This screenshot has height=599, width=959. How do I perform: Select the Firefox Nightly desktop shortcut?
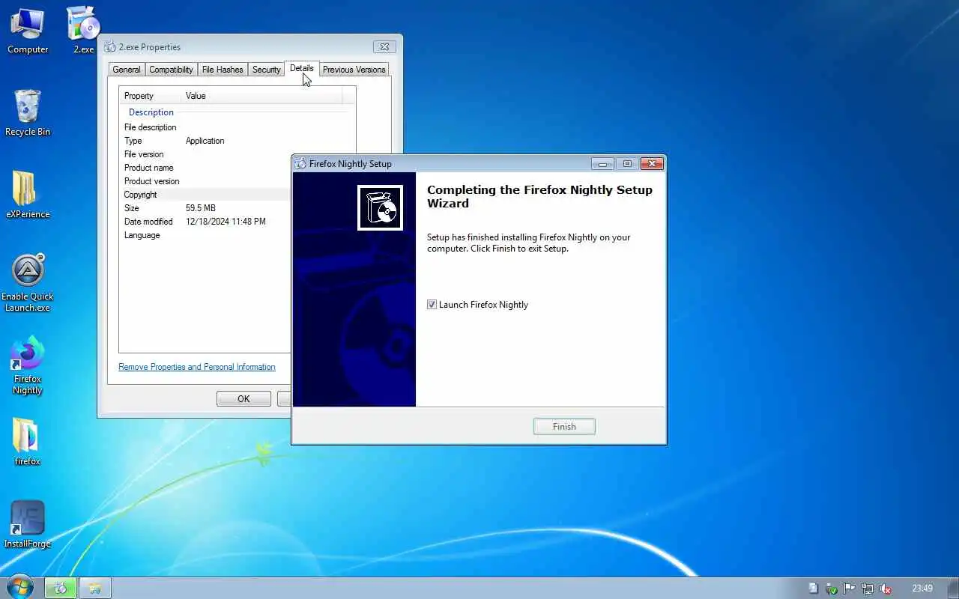coord(28,366)
